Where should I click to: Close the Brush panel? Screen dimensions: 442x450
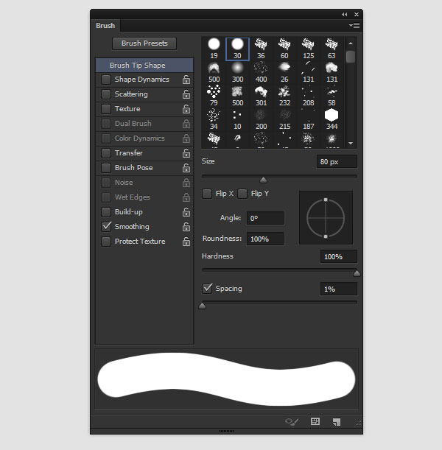[357, 14]
